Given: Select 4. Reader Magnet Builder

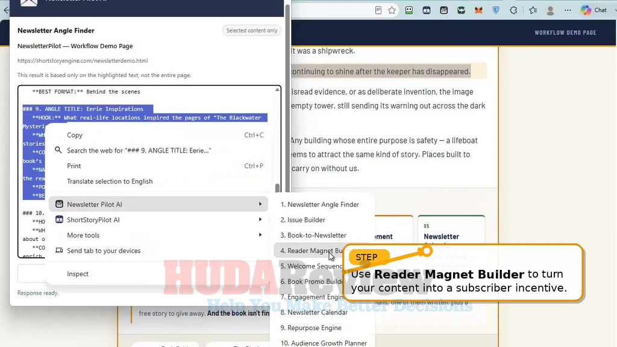Looking at the screenshot, I should click(309, 251).
